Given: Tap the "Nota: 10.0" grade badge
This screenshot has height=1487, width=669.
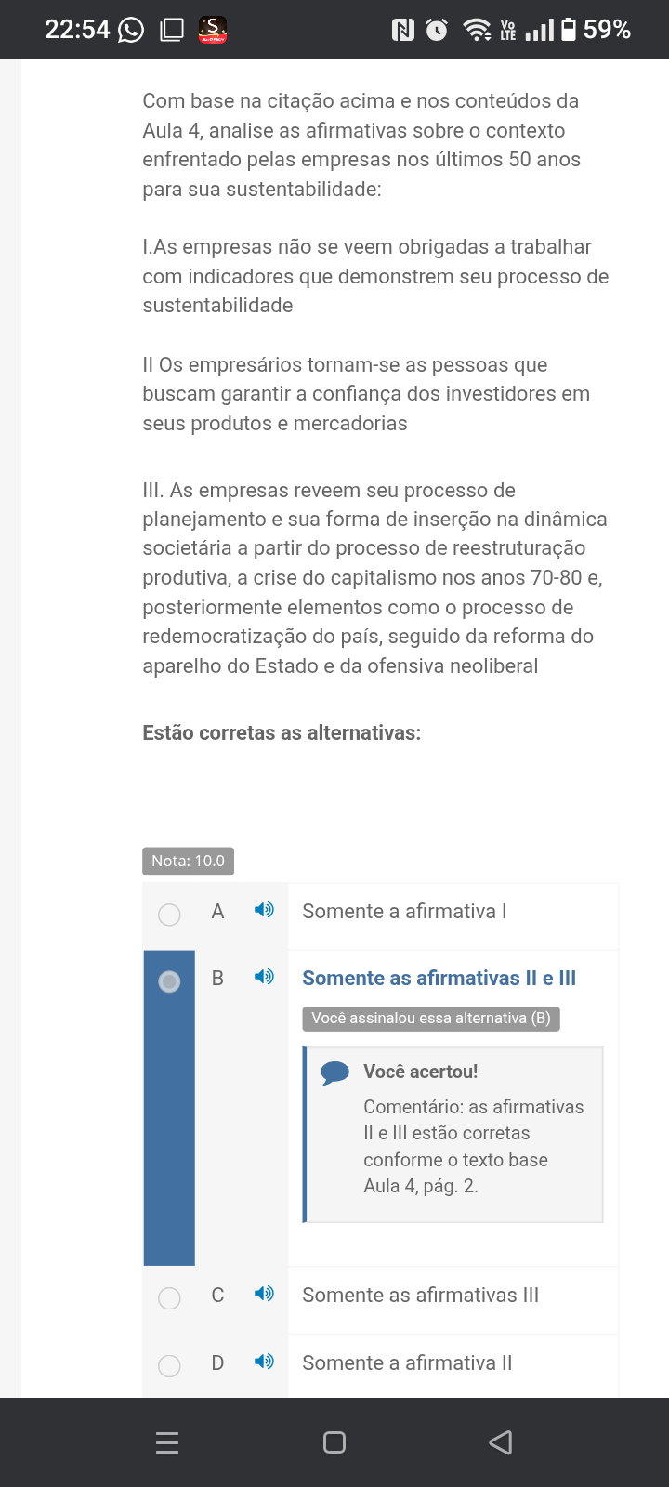Looking at the screenshot, I should [188, 862].
